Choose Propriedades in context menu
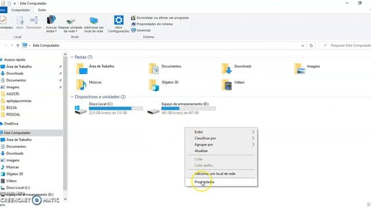Viewport: 371px width, 208px height. coord(221,182)
